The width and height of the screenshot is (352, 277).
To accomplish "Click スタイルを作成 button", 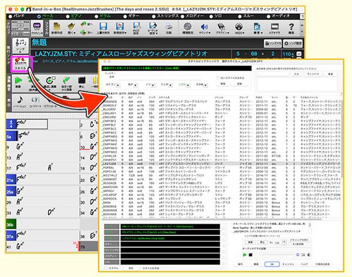I will click(x=151, y=268).
